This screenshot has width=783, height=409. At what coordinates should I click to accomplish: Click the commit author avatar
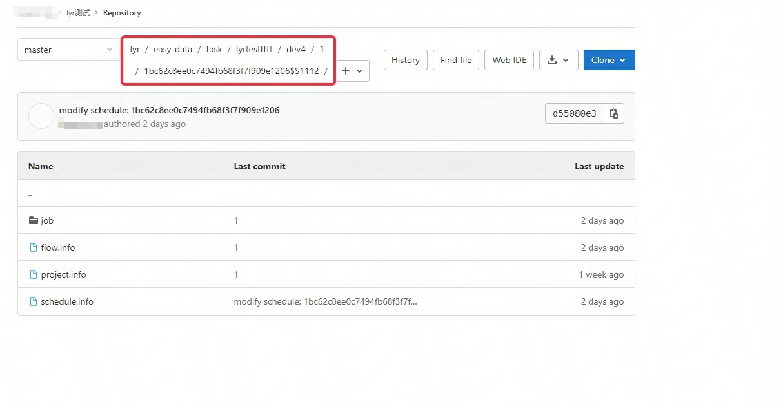[41, 117]
